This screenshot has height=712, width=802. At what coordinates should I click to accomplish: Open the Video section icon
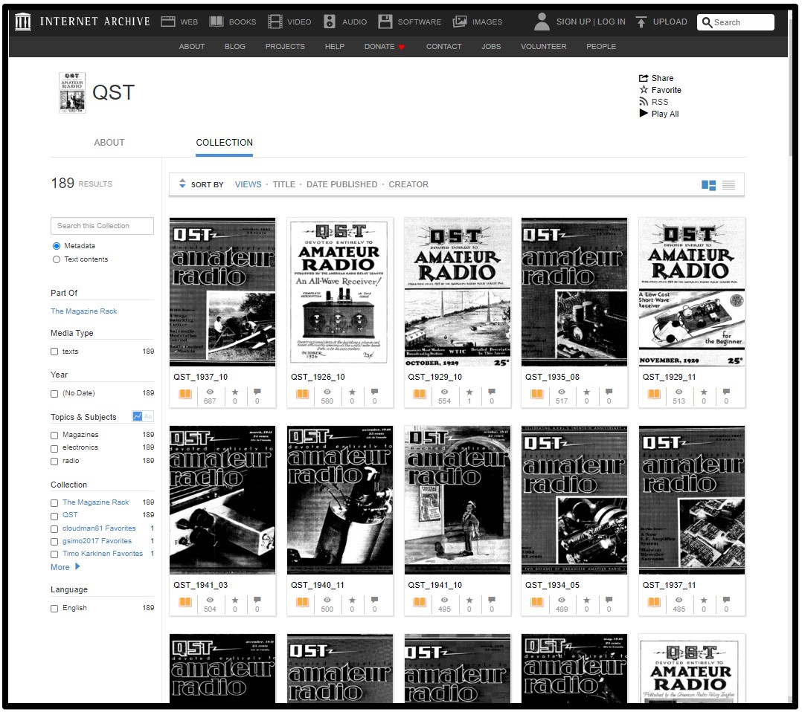click(x=275, y=22)
